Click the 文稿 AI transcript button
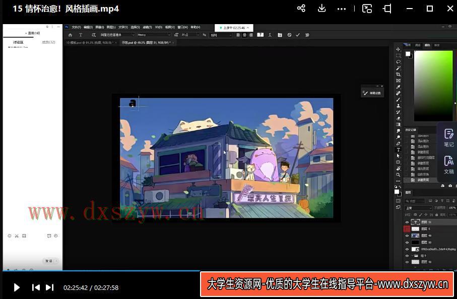457x299 pixels. click(448, 164)
